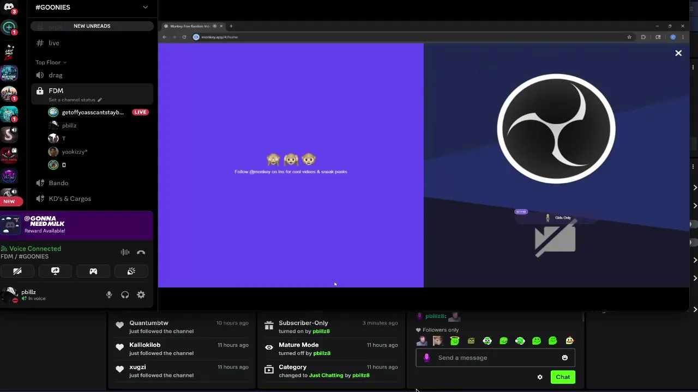This screenshot has width=698, height=392.
Task: Open Chrome profile avatar icon
Action: [x=673, y=37]
